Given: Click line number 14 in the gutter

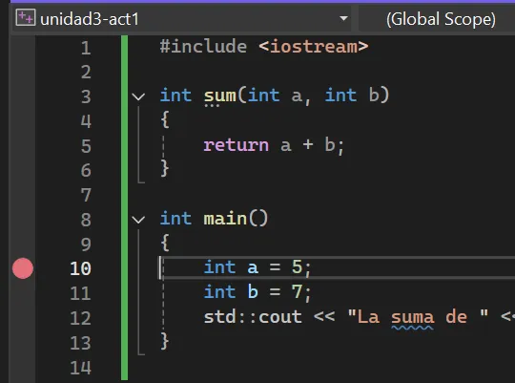Looking at the screenshot, I should click(x=80, y=368).
